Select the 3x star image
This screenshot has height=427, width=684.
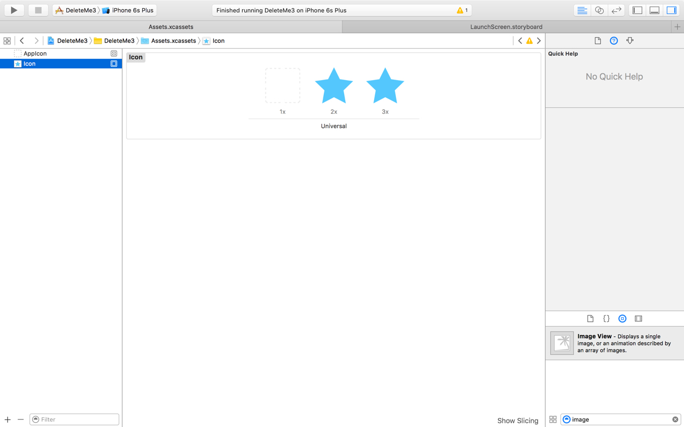click(x=385, y=85)
